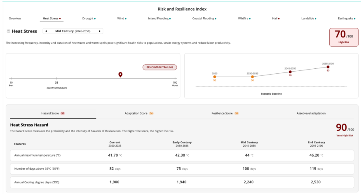The image size is (361, 194).
Task: Advance to next period with right arrow
Action: (99, 31)
